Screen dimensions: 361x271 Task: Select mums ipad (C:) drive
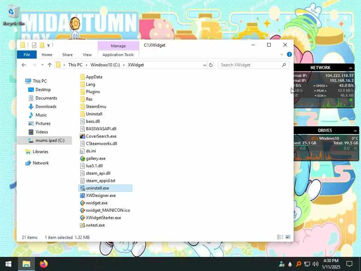point(44,140)
